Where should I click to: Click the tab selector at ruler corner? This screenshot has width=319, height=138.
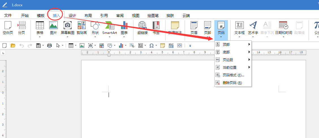point(3,53)
